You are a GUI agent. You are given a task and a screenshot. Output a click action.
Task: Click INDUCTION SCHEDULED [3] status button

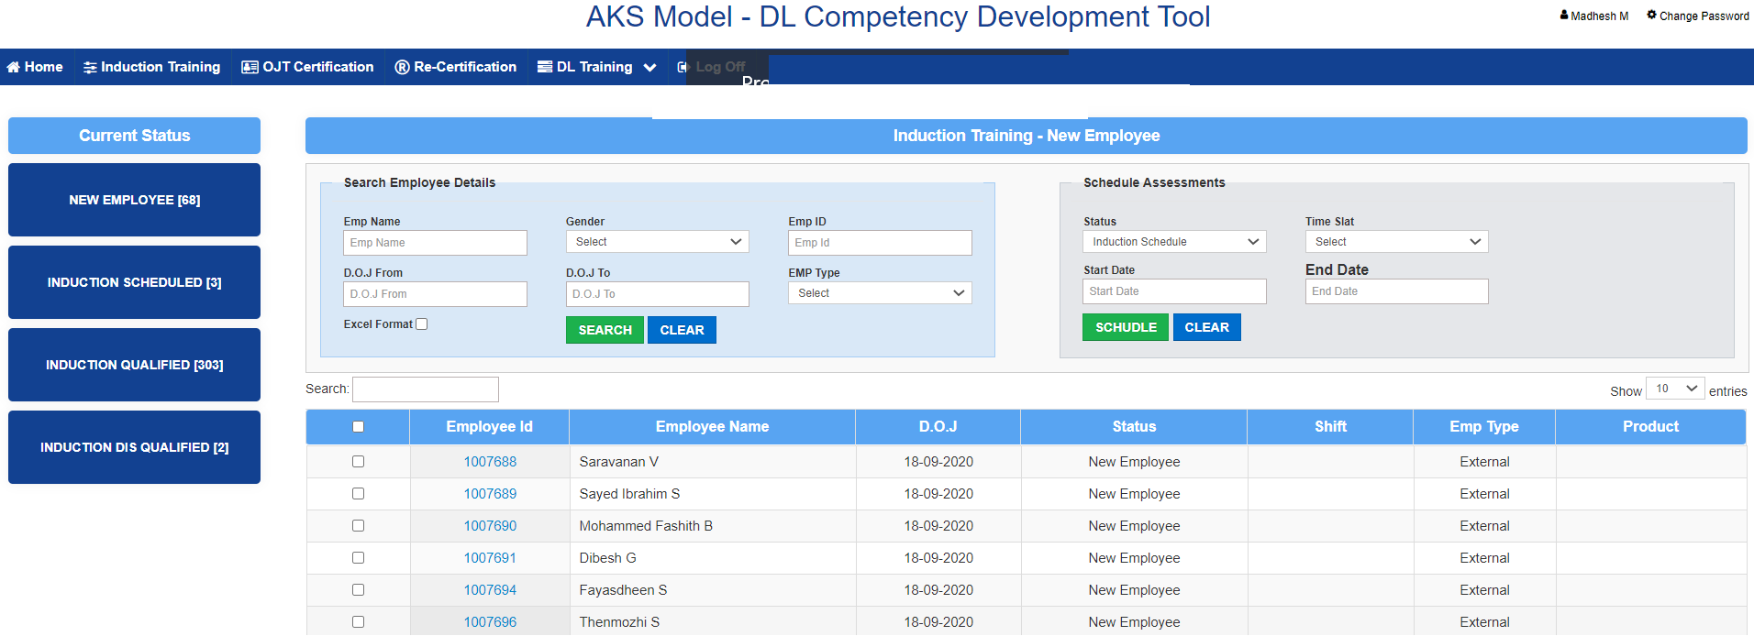click(x=134, y=282)
